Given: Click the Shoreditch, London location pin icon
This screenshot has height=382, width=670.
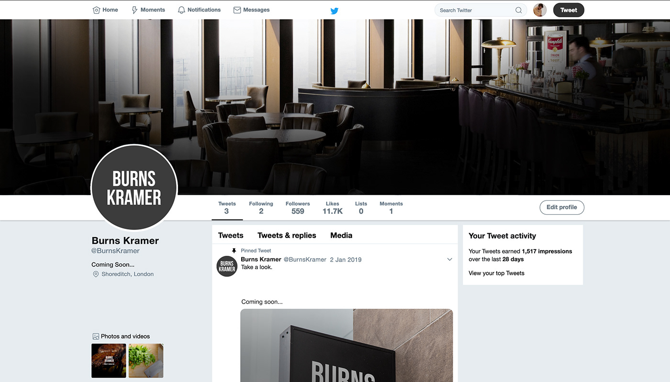Looking at the screenshot, I should [x=96, y=274].
